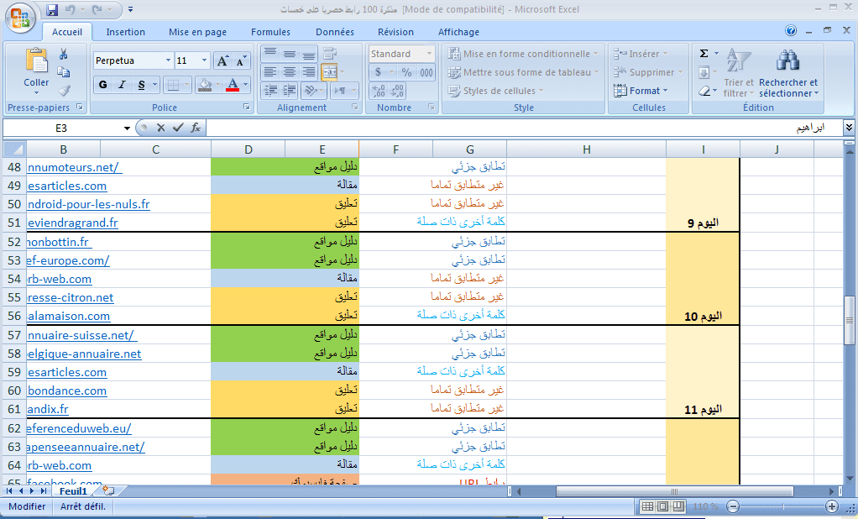Viewport: 858px width, 519px height.
Task: Open the Données ribbon tab
Action: [334, 32]
